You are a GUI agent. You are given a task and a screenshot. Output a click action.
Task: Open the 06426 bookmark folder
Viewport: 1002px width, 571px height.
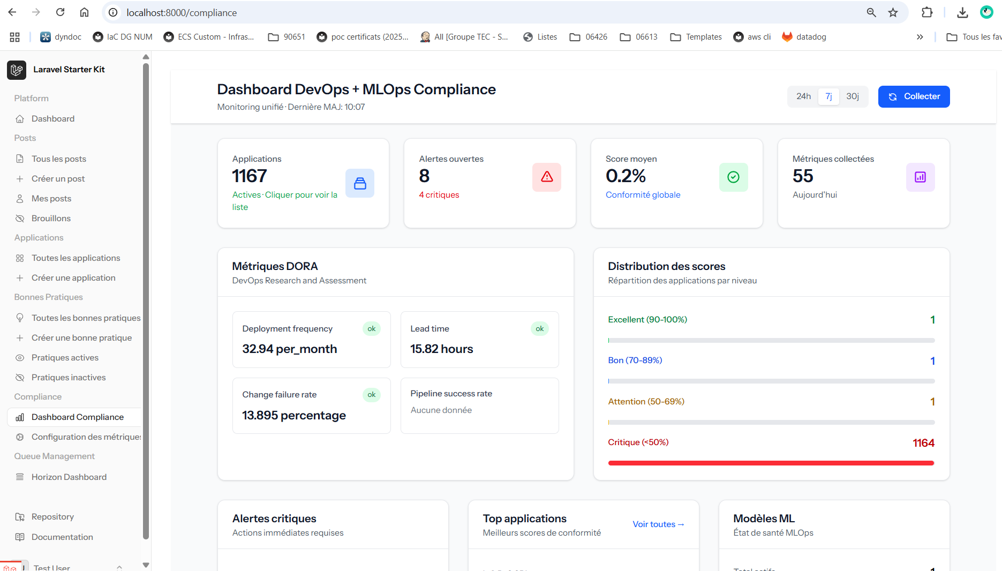(x=588, y=37)
